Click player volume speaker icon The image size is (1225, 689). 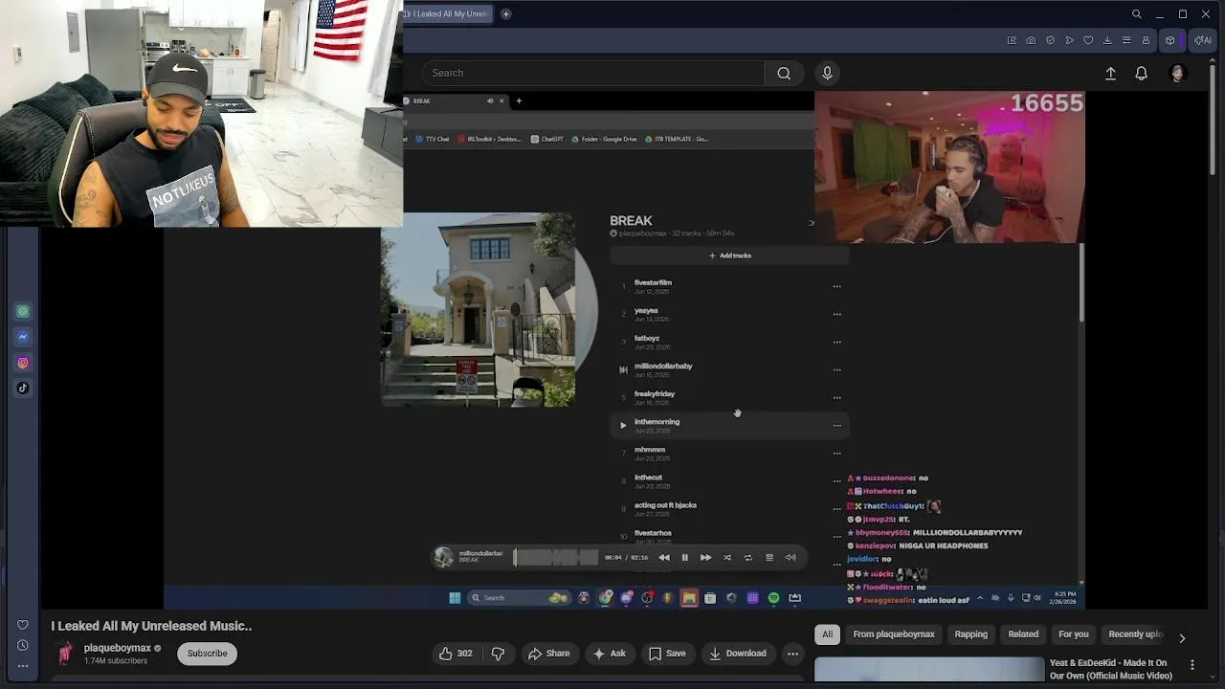coord(791,558)
